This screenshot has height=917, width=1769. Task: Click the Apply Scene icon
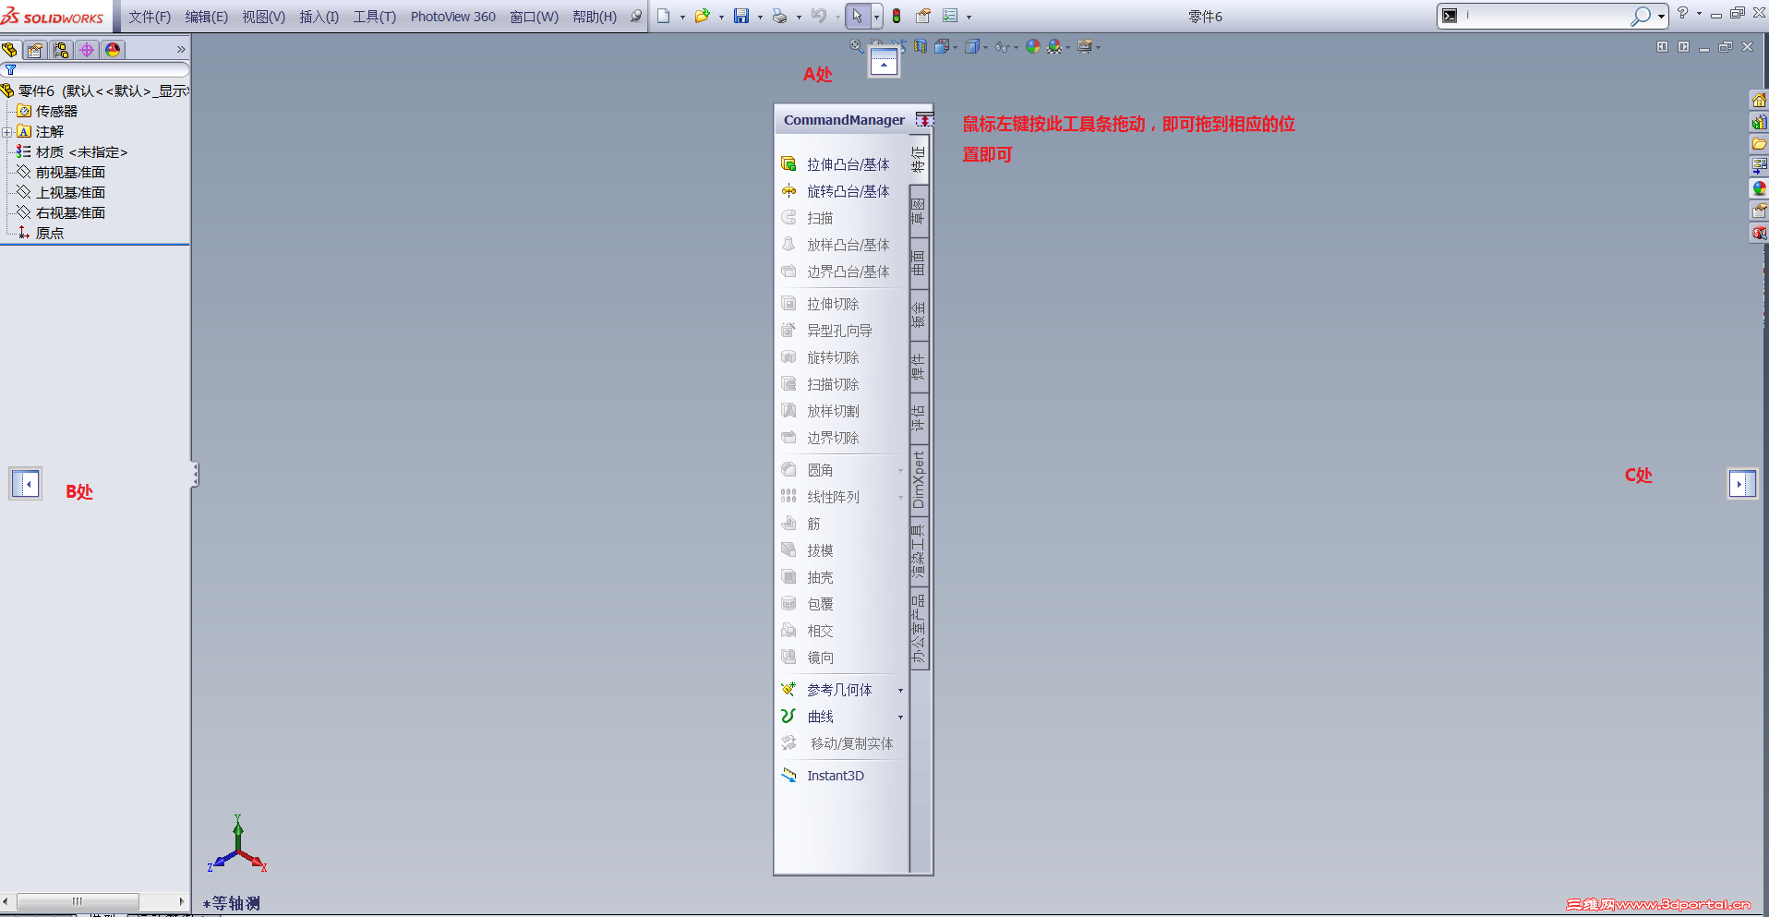click(x=1054, y=46)
